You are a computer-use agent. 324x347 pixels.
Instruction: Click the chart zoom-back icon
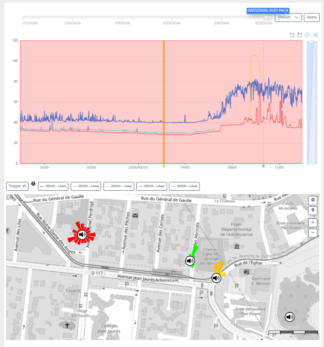300,35
